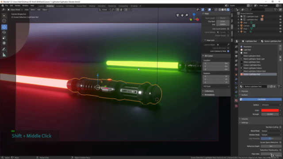Add a material slot with plus button
Viewport: 283px width, 159px height.
coord(280,46)
